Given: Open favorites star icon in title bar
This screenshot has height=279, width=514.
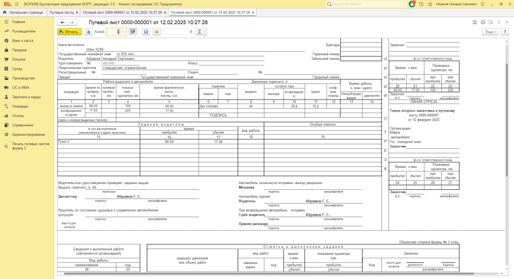Looking at the screenshot, I should tap(431, 4).
